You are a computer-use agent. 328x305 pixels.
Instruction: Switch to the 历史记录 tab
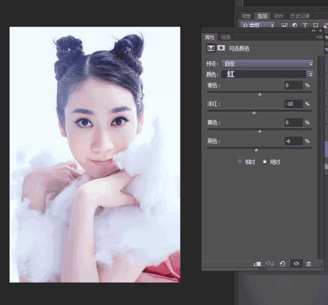pyautogui.click(x=300, y=16)
